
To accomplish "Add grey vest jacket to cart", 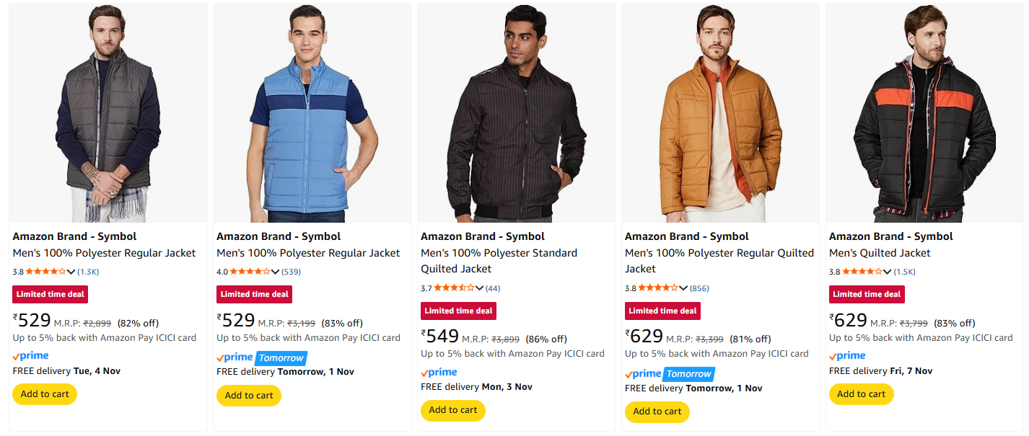I will point(45,394).
